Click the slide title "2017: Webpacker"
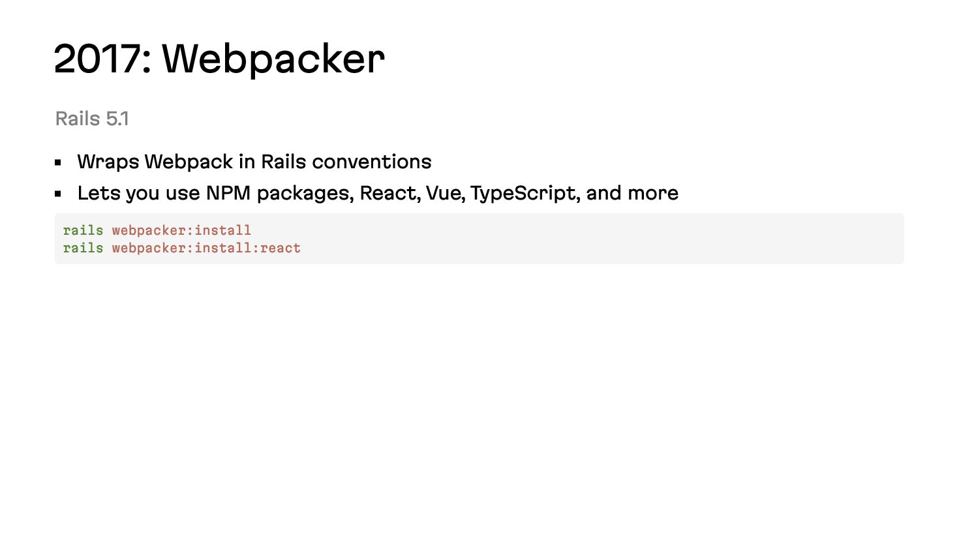The height and width of the screenshot is (540, 959). [x=219, y=59]
